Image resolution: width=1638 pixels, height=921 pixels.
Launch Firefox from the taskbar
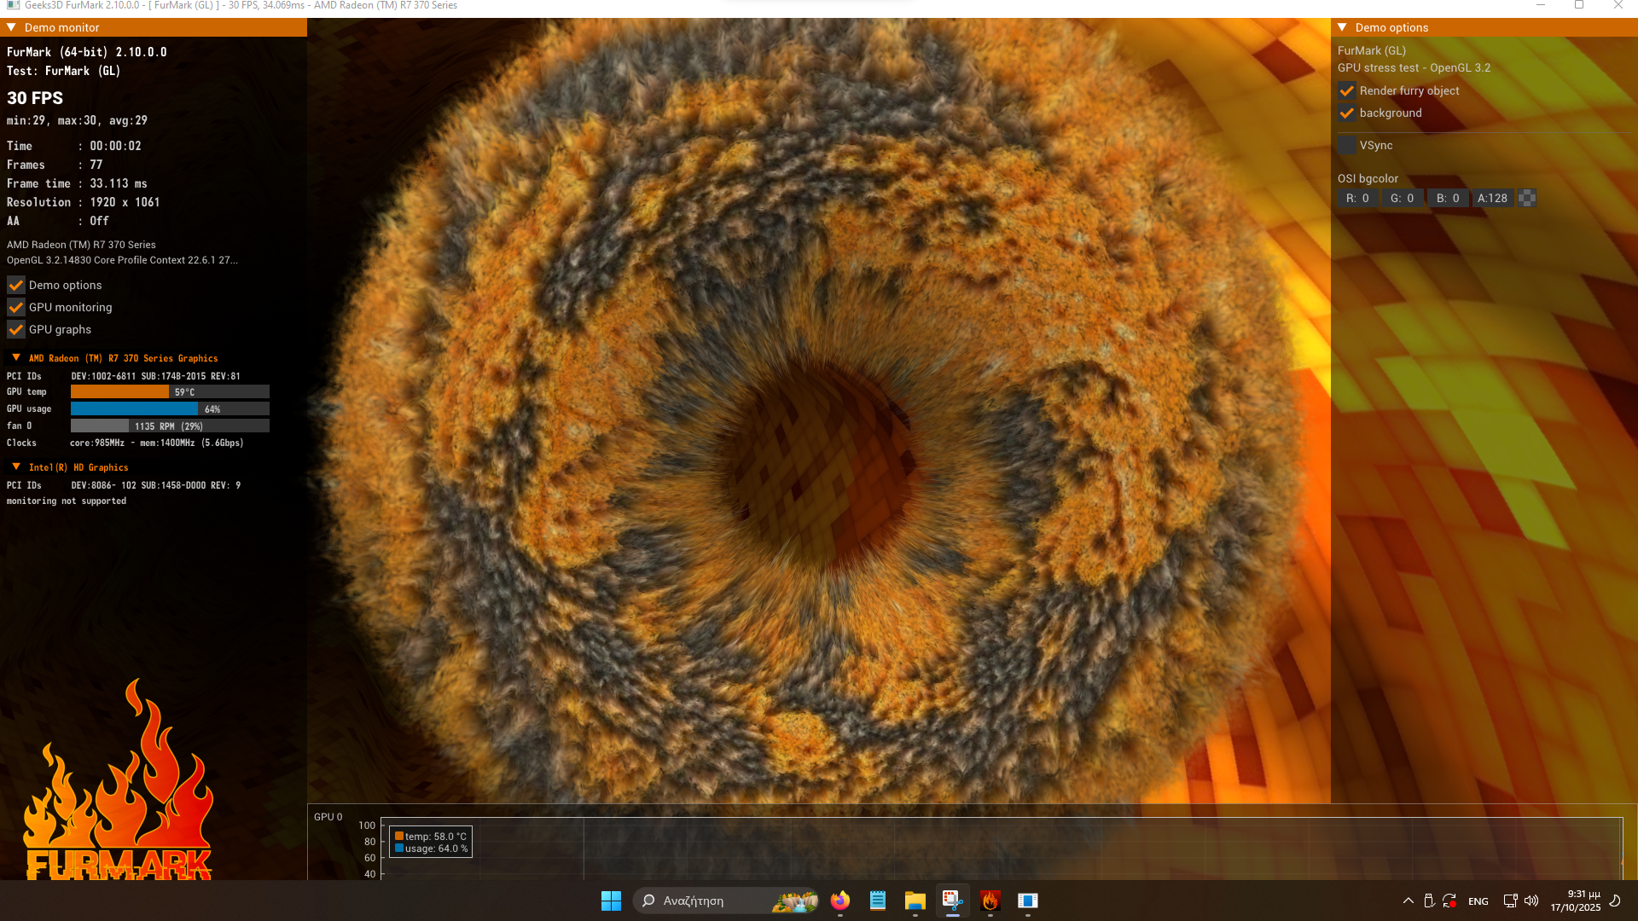click(x=840, y=901)
